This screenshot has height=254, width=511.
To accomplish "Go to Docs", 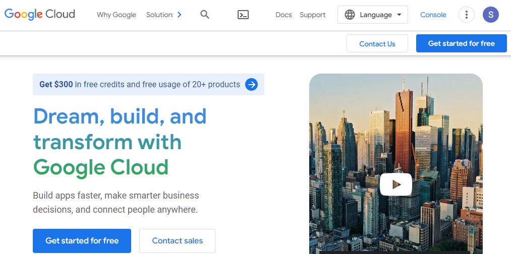I will (283, 15).
